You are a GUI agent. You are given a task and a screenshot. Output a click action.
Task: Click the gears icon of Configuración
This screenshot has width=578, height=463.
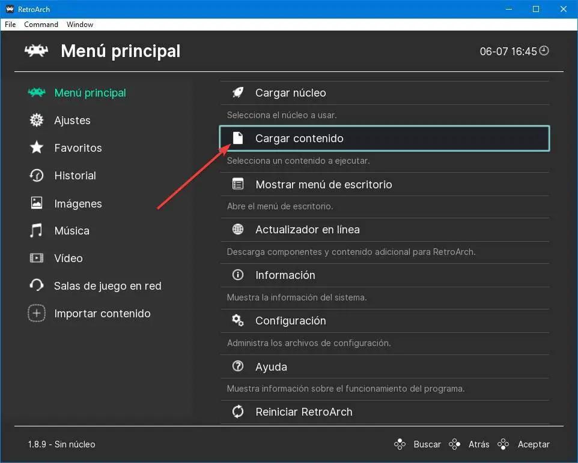(x=238, y=320)
